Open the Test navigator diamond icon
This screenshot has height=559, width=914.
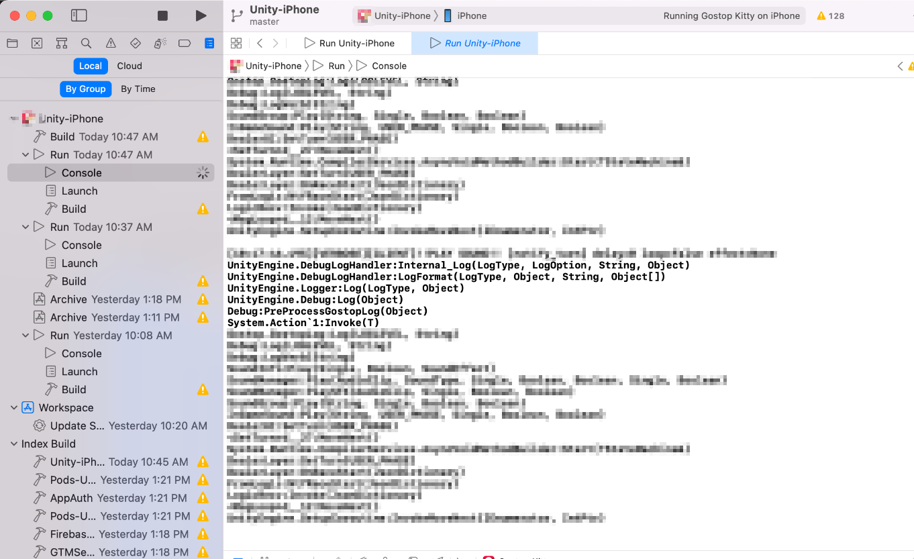point(136,43)
